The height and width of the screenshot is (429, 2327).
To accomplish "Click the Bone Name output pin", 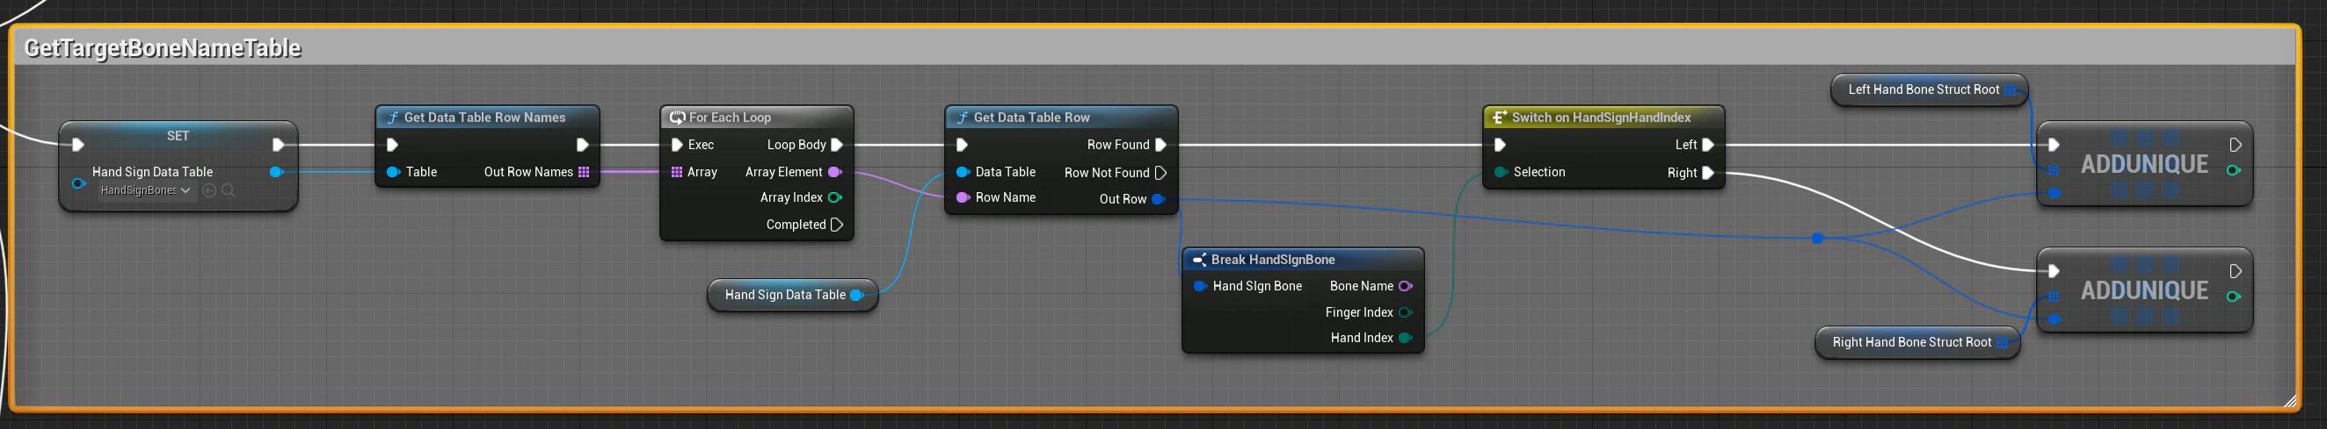I will point(1405,286).
